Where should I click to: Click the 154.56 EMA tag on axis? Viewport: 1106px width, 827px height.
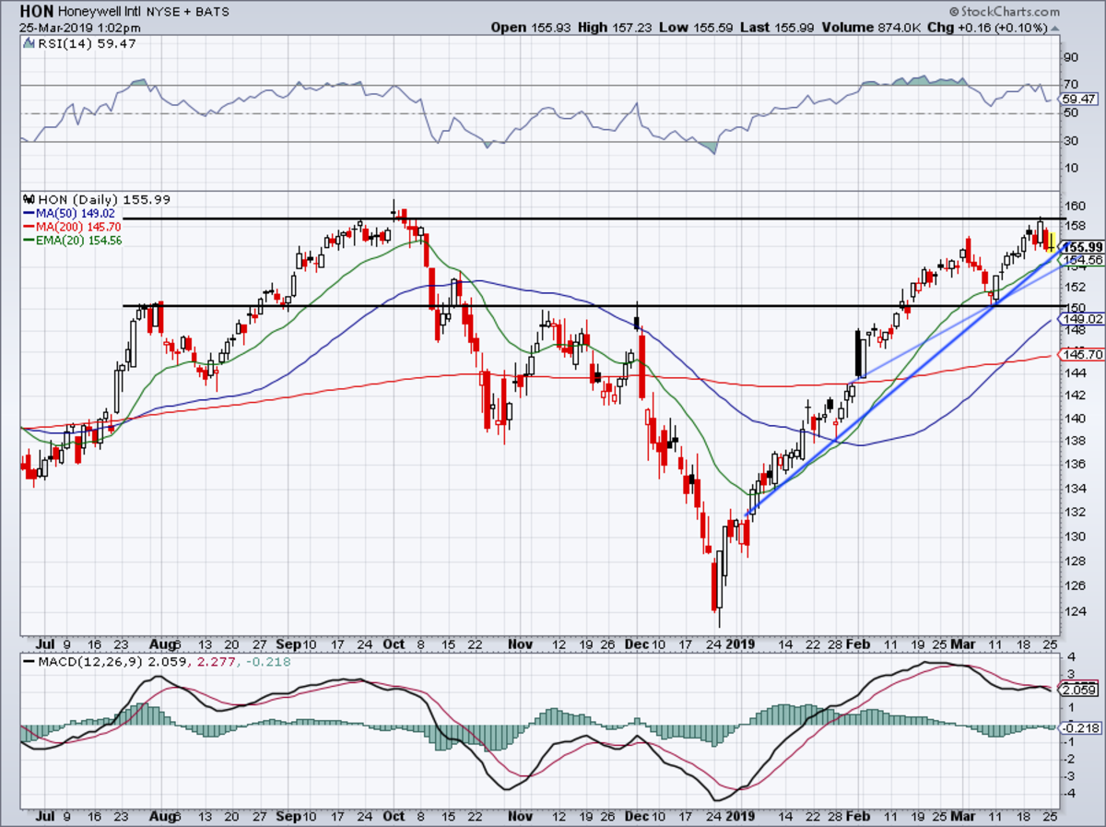[x=1080, y=261]
